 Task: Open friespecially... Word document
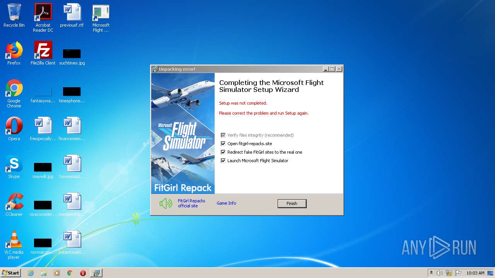tap(43, 129)
